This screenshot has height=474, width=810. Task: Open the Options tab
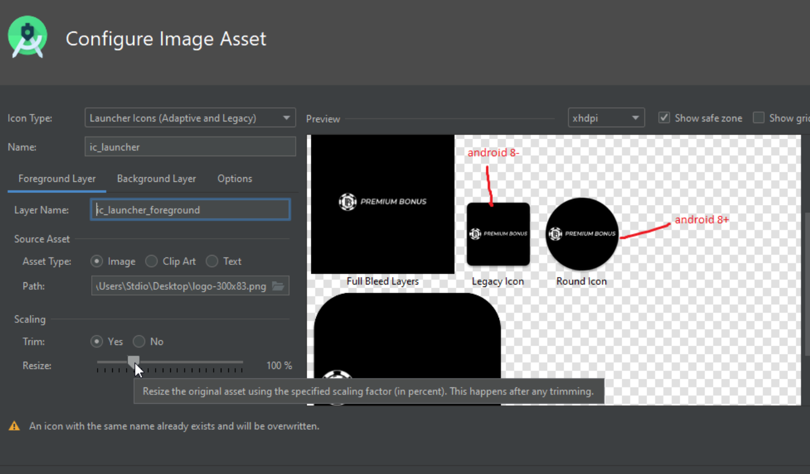pos(235,179)
